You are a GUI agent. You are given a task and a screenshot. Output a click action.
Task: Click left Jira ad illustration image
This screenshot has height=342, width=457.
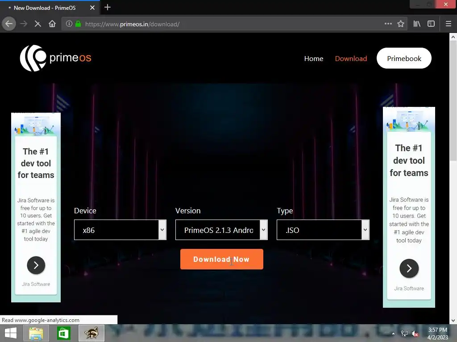pos(36,125)
